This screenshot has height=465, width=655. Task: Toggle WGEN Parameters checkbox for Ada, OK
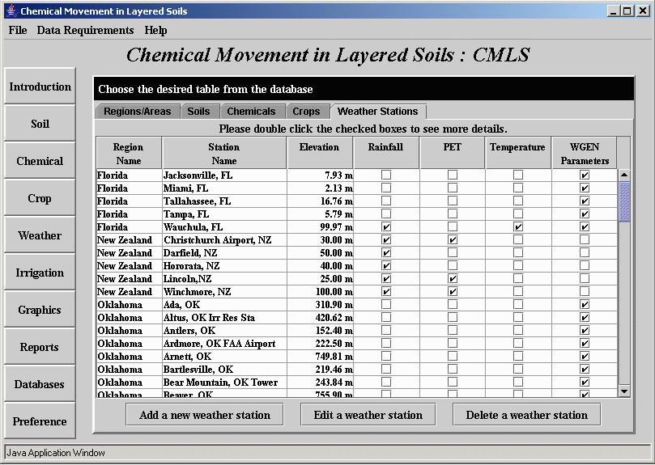point(585,304)
